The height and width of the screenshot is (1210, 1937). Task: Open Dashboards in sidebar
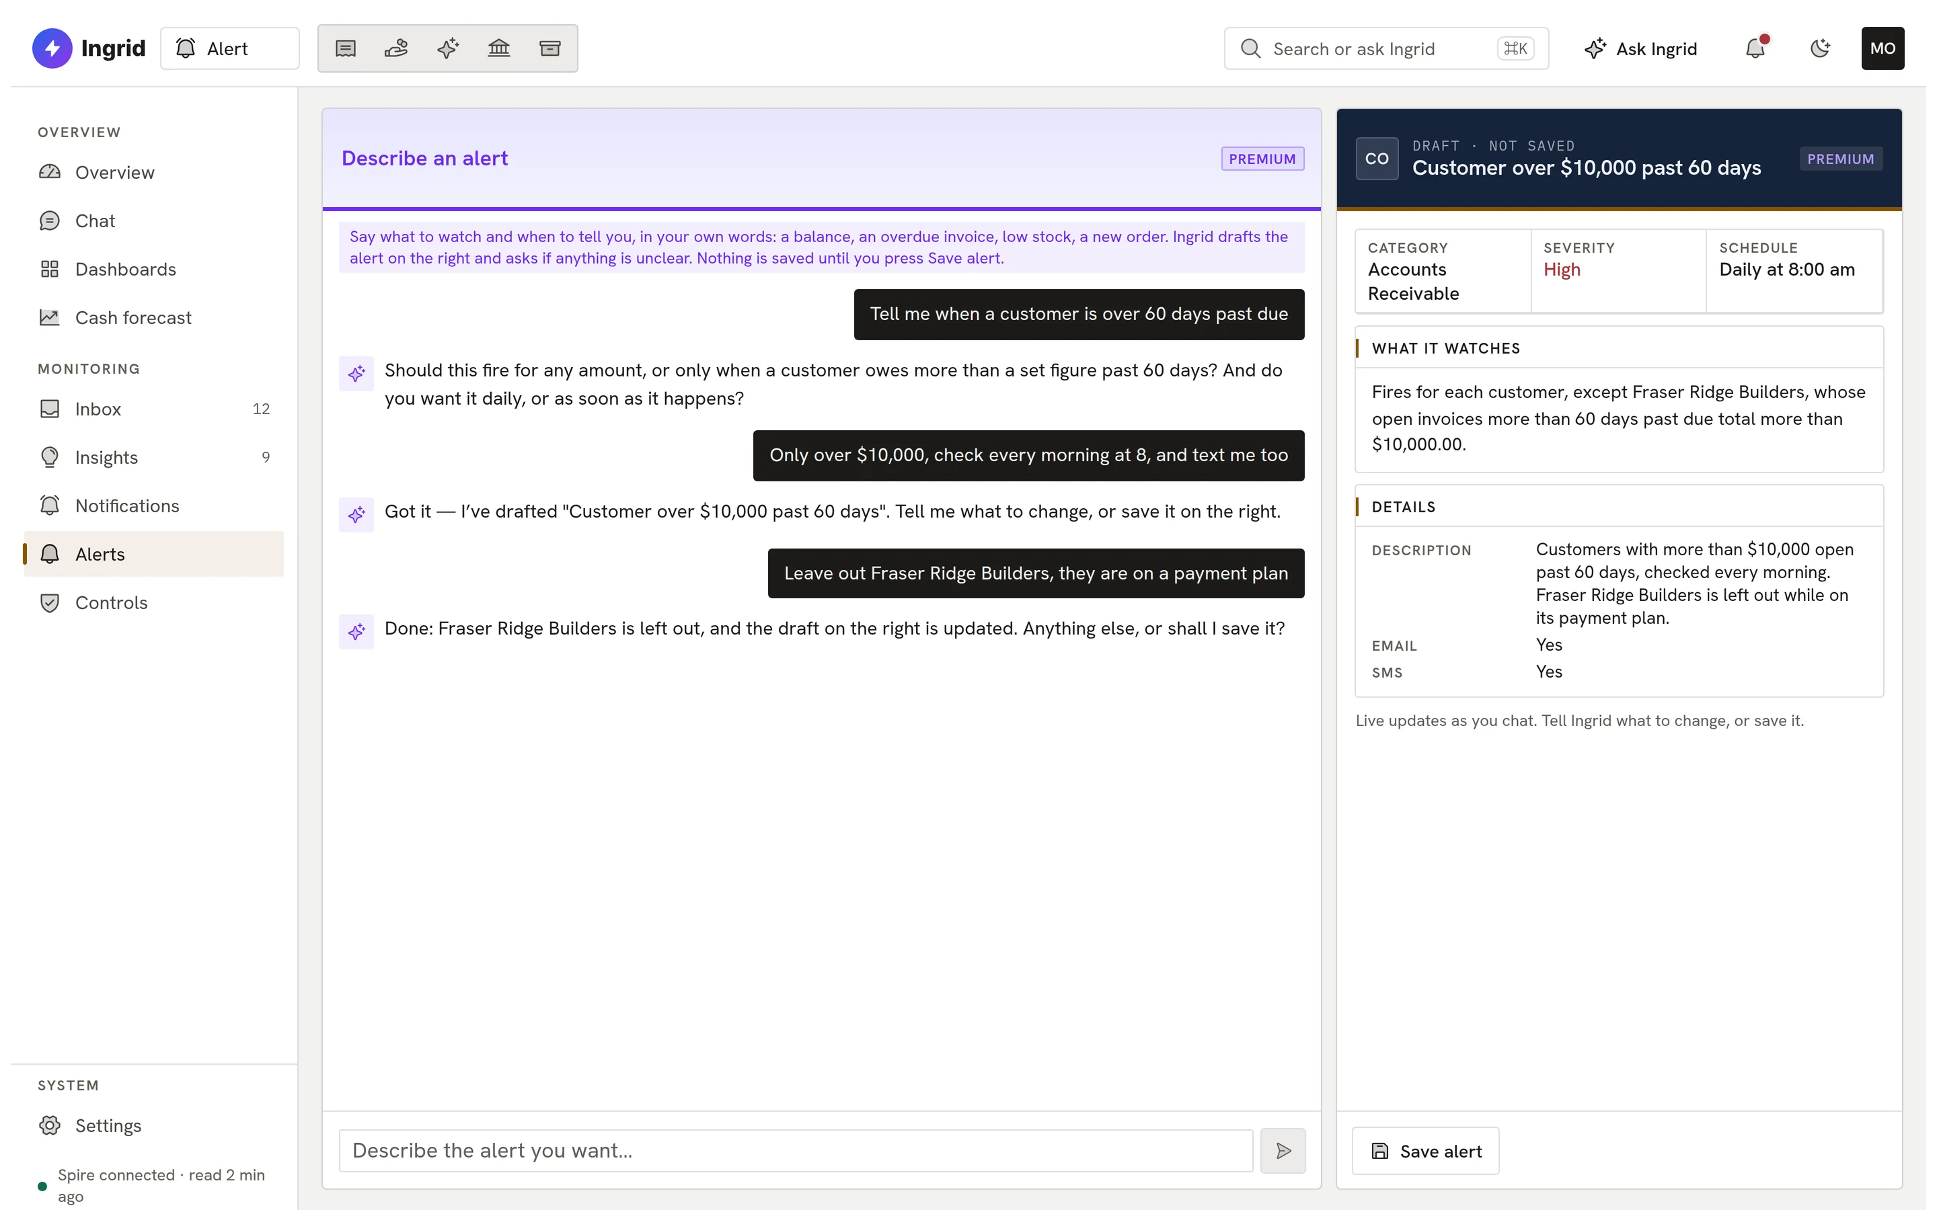[x=153, y=269]
